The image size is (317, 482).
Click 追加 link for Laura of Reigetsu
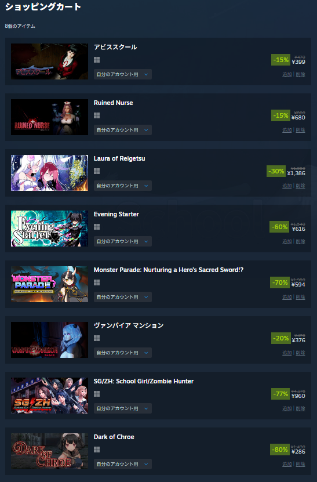click(287, 186)
